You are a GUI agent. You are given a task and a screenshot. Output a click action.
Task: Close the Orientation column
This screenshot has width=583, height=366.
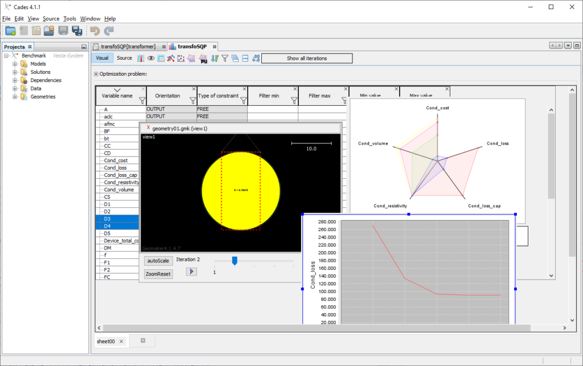(194, 89)
